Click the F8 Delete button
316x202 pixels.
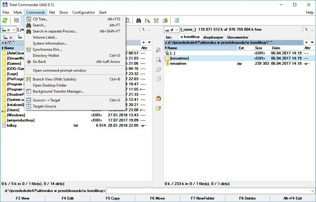pos(247,198)
